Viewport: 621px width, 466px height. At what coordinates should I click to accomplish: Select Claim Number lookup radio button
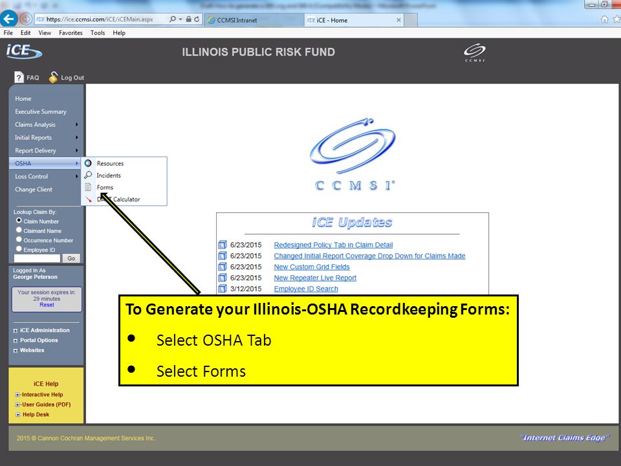(x=19, y=220)
